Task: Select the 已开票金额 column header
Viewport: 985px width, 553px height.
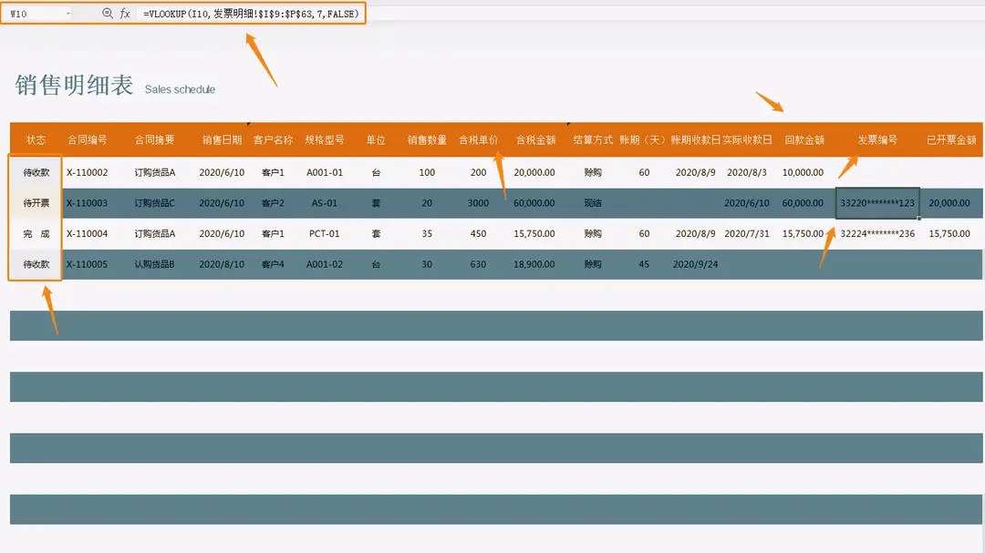Action: tap(951, 140)
